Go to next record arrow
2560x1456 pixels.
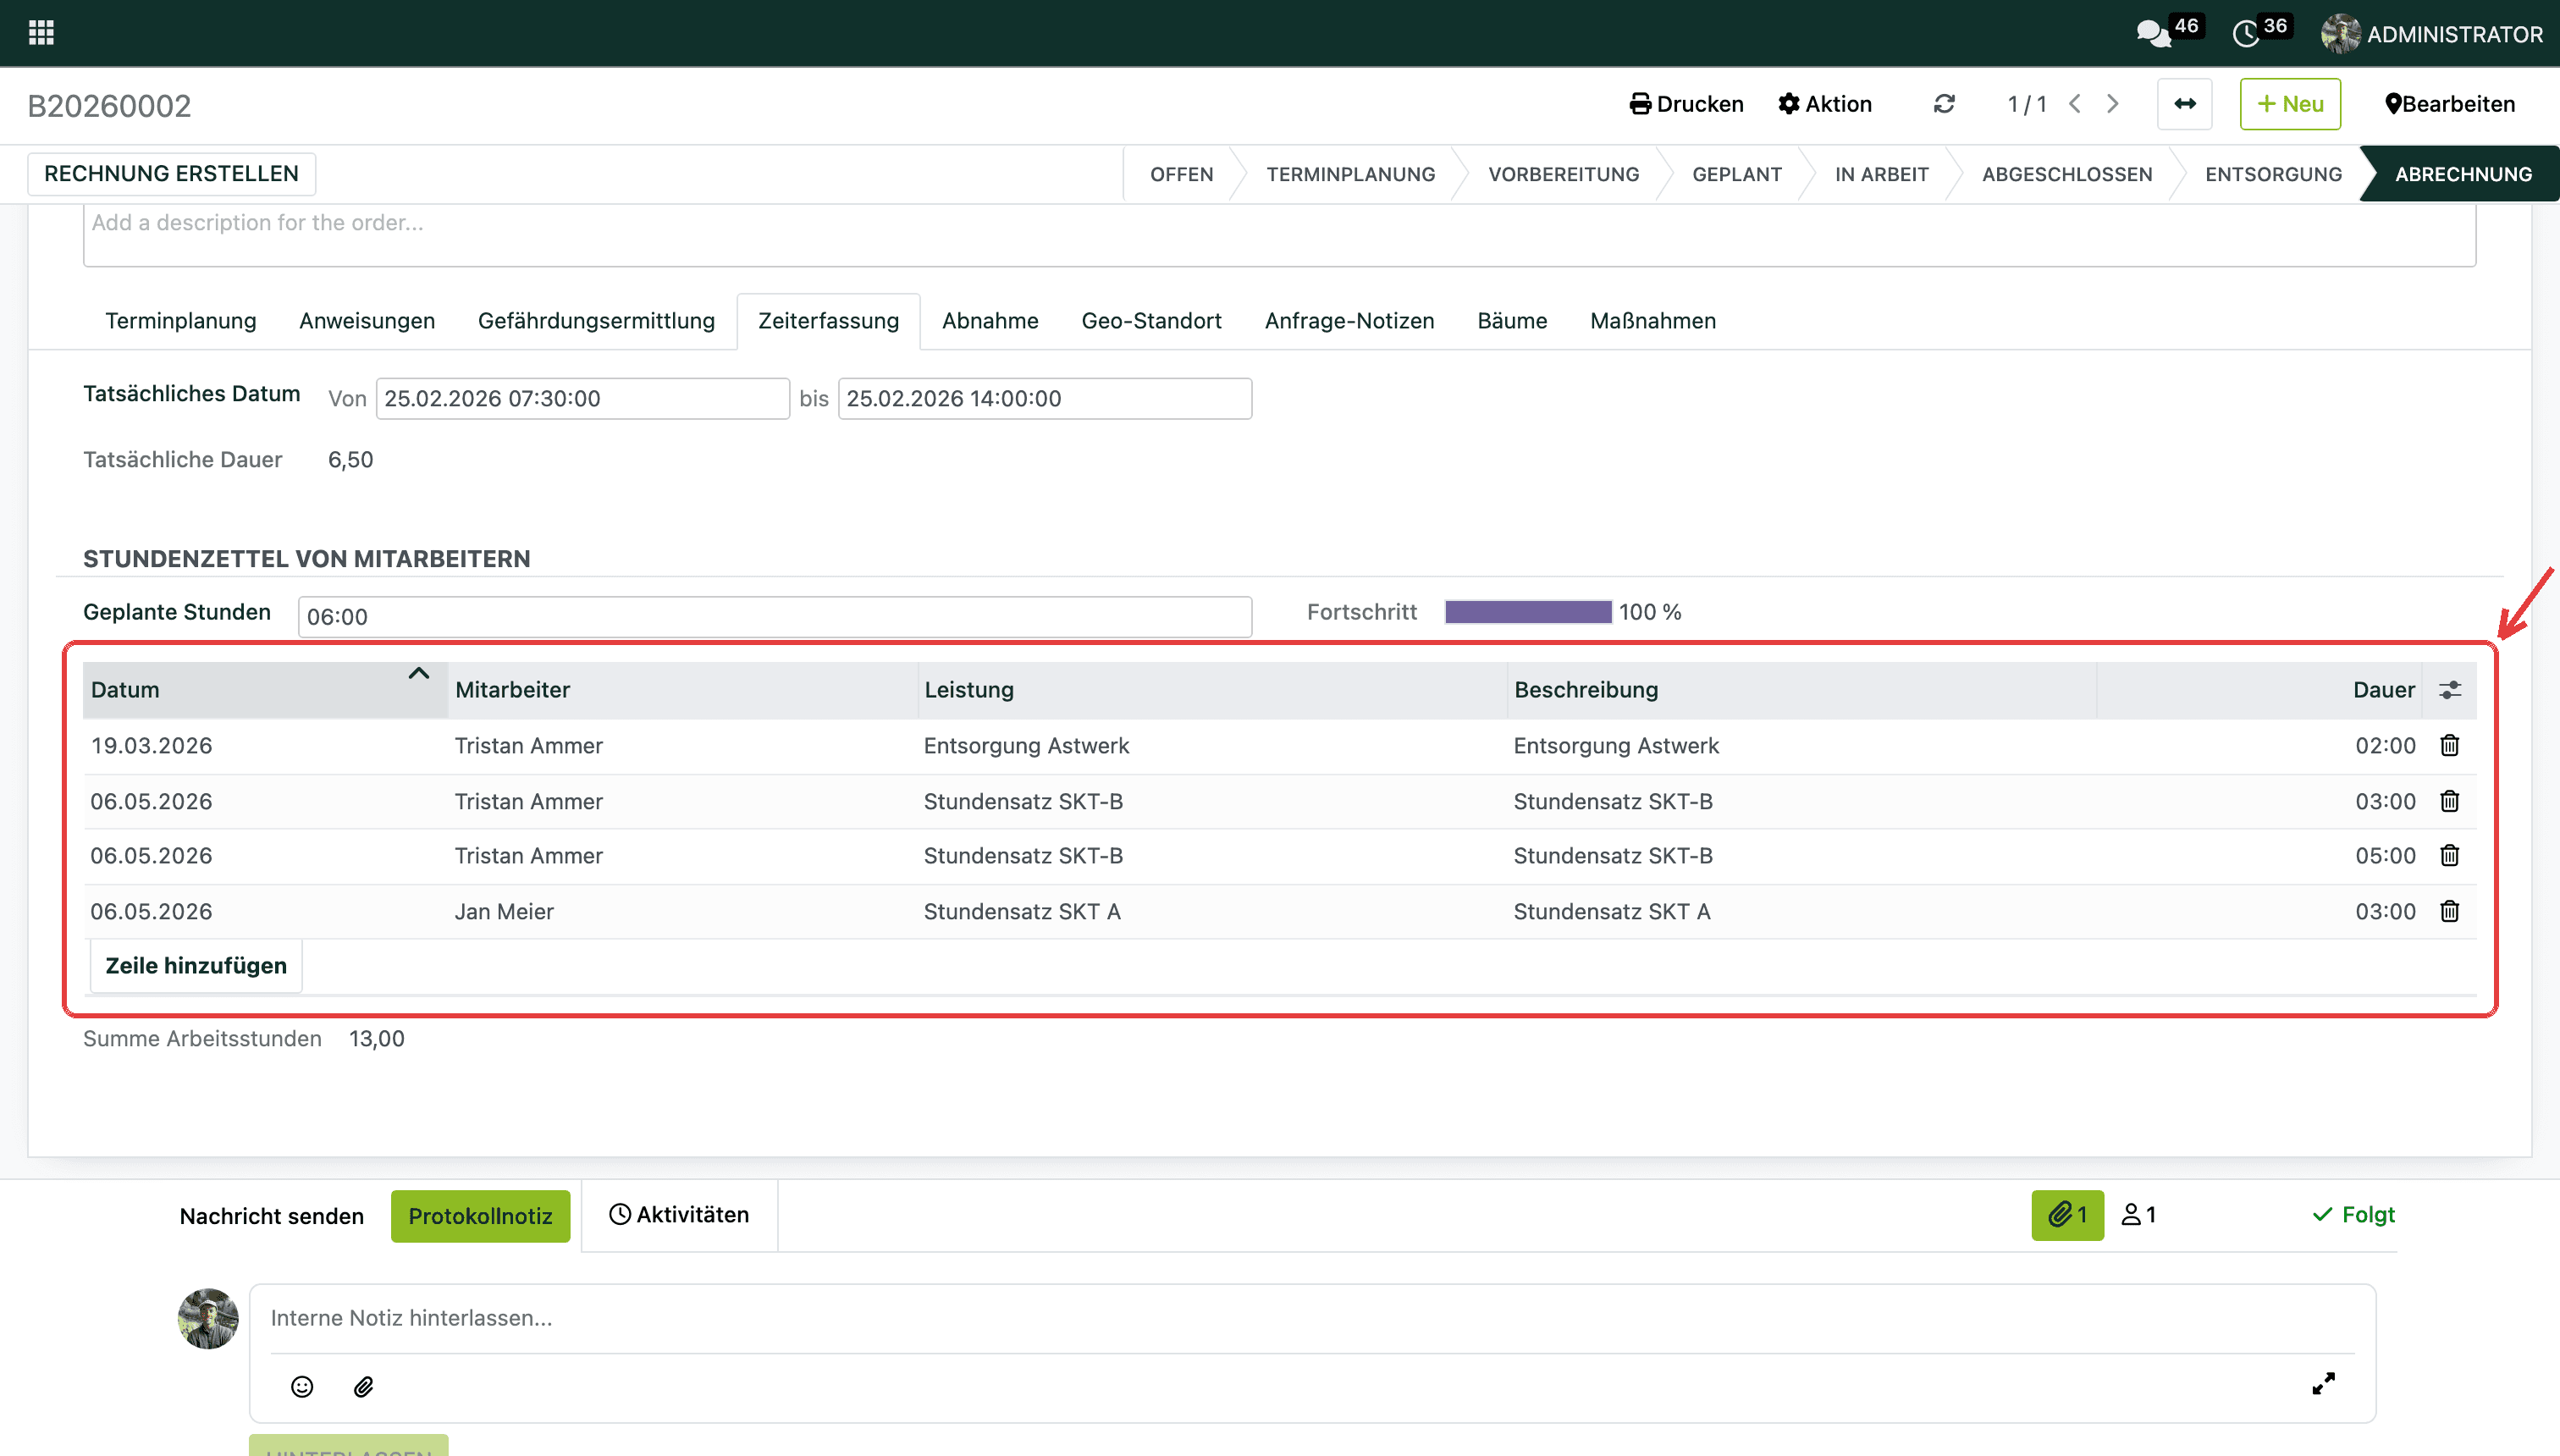2113,104
